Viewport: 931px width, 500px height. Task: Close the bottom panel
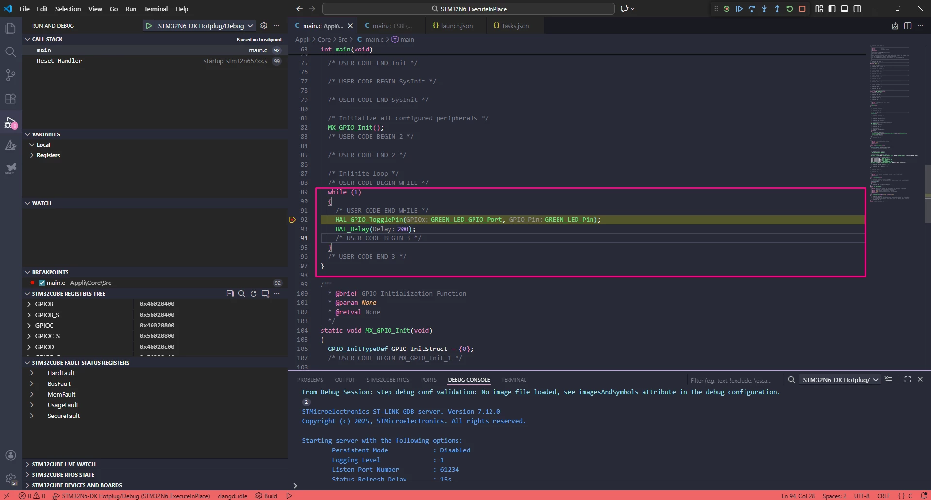tap(920, 380)
